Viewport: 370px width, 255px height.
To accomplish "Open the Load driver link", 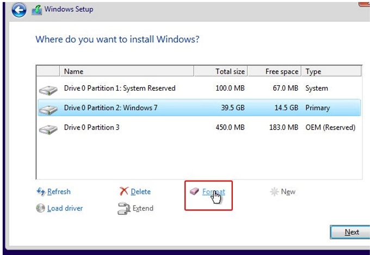I will (65, 208).
